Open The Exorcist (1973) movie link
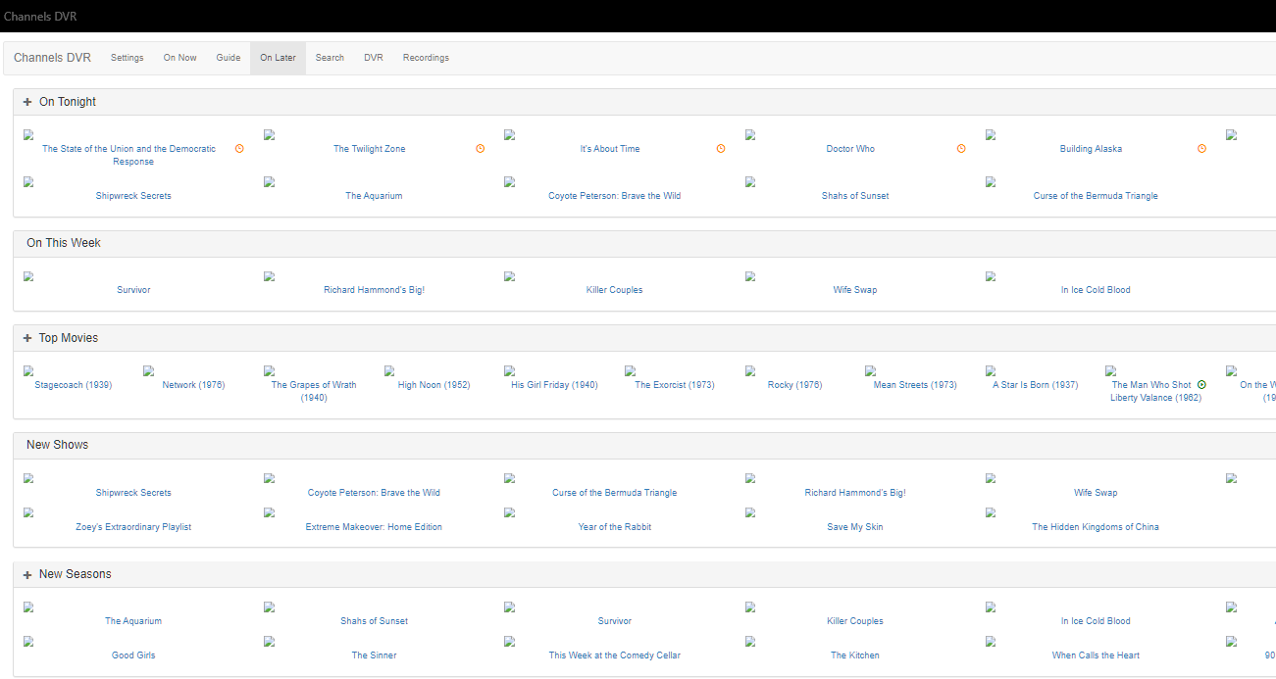 coord(674,385)
